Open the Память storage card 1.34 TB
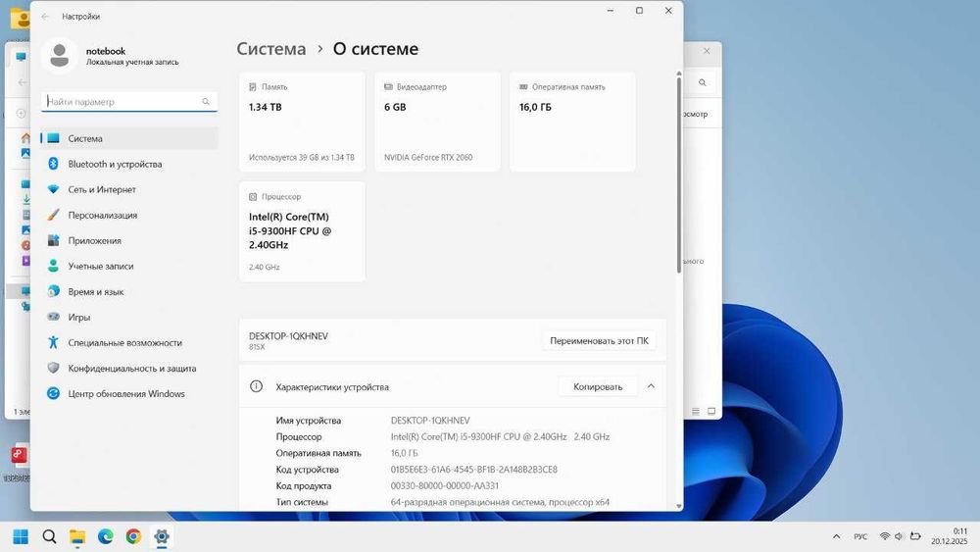This screenshot has width=980, height=552. tap(302, 122)
